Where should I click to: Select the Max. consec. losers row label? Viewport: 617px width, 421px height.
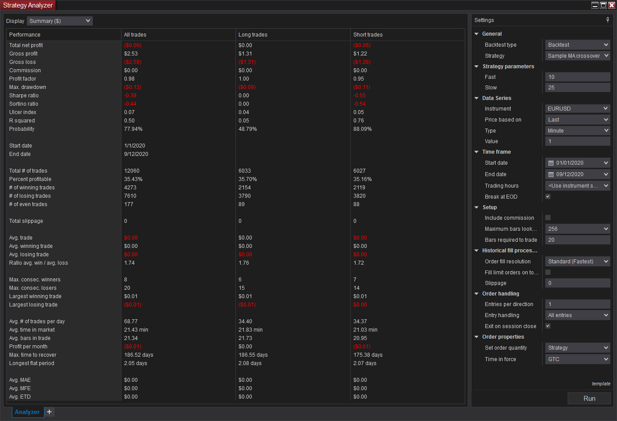tap(33, 288)
